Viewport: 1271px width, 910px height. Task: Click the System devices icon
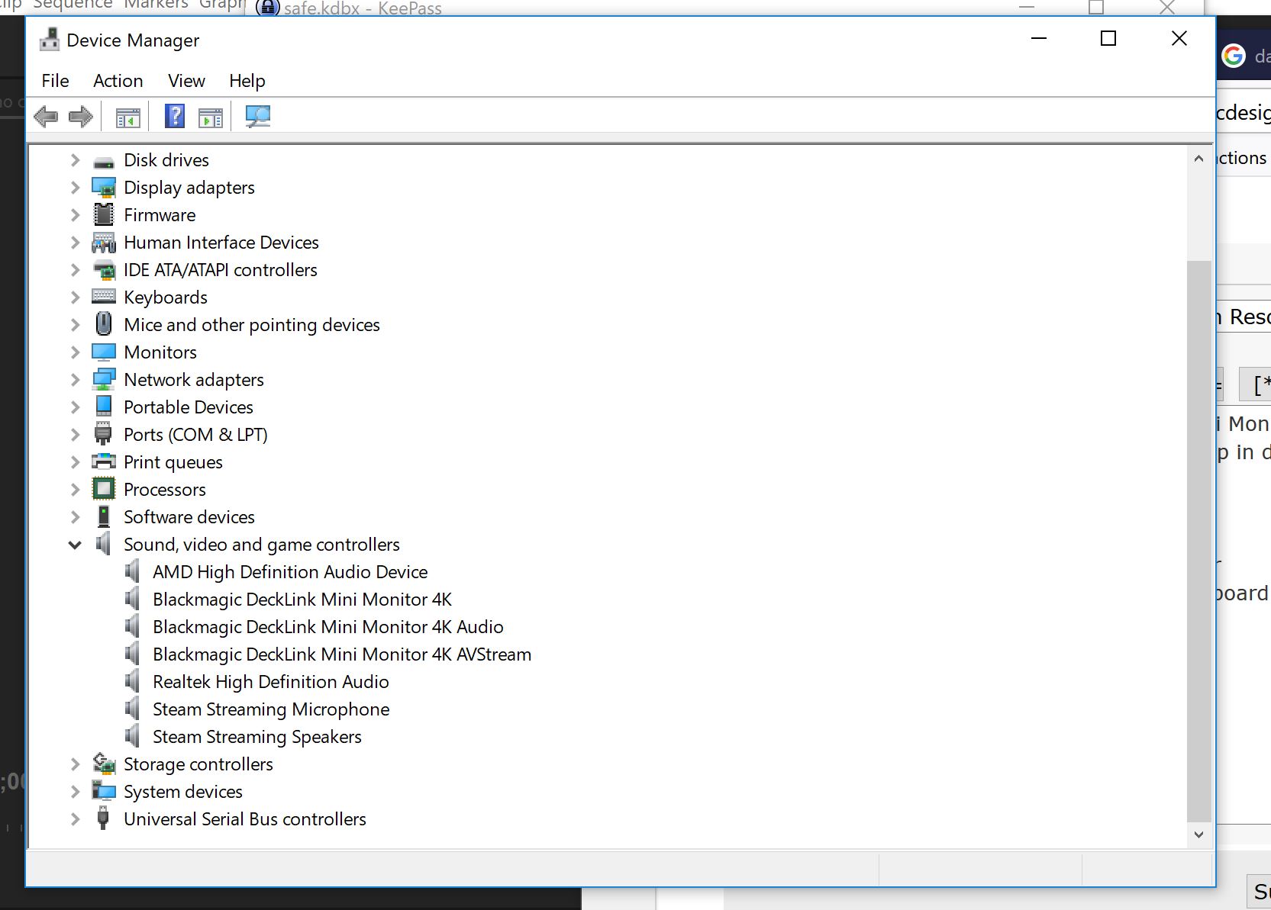[x=104, y=791]
